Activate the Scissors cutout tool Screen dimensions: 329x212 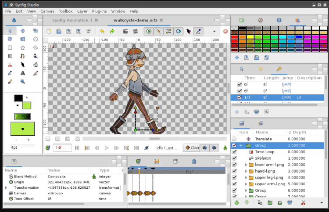pyautogui.click(x=10, y=65)
